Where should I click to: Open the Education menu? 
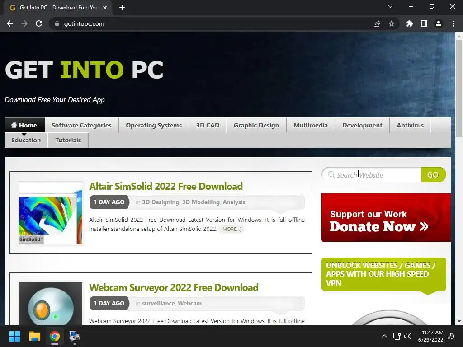pyautogui.click(x=26, y=140)
